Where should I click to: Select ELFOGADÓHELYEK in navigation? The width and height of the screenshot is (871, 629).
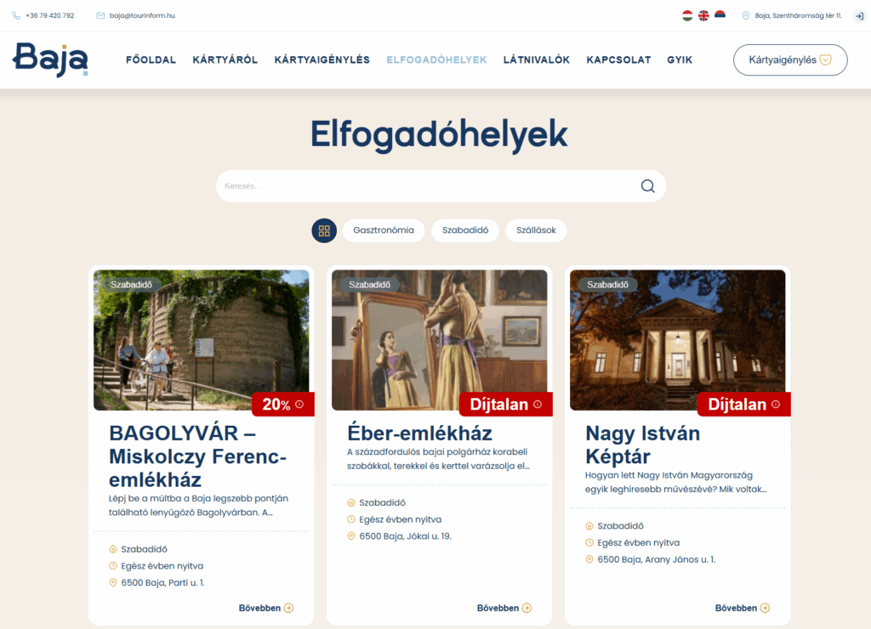[x=436, y=60]
